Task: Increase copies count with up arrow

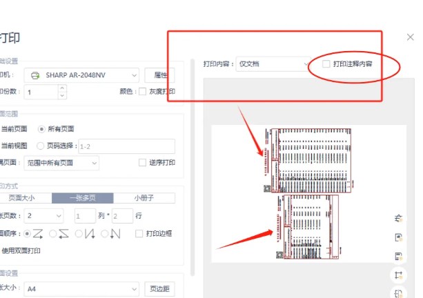Action: pos(62,88)
